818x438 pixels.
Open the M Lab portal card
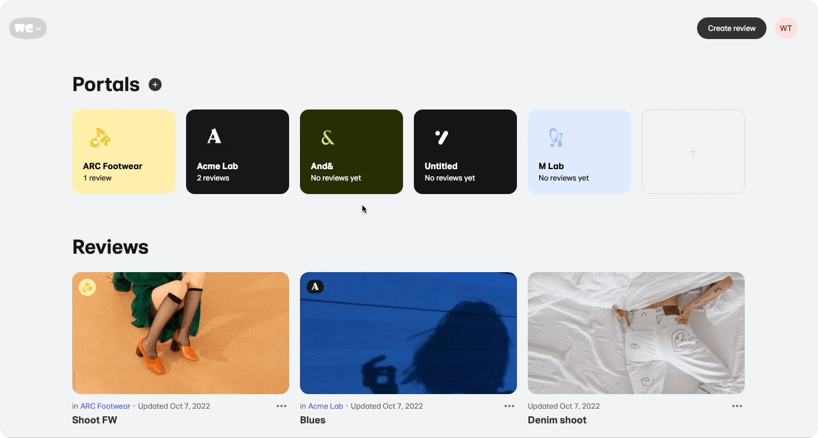[x=579, y=152]
